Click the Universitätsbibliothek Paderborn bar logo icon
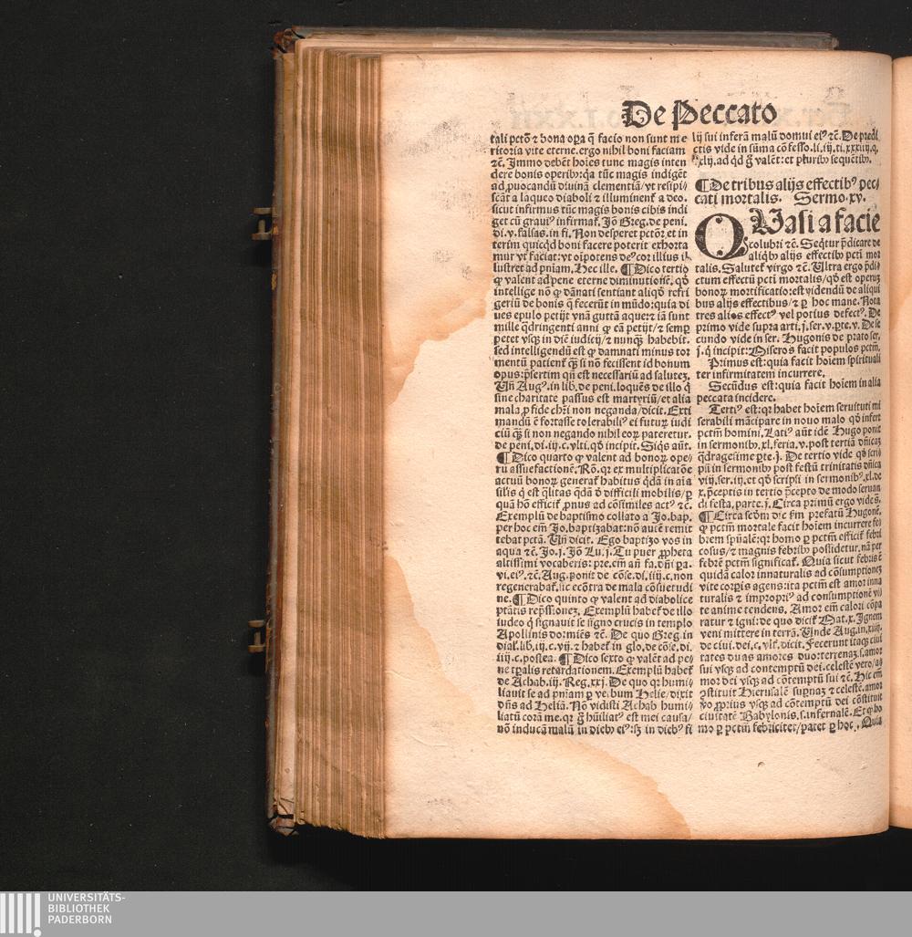This screenshot has width=912, height=937. point(20,913)
